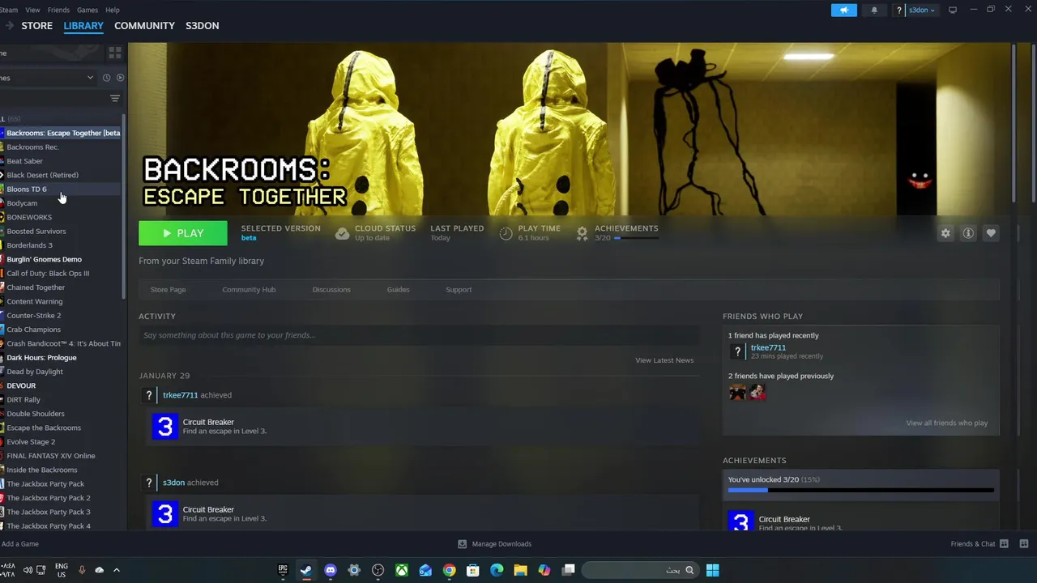The width and height of the screenshot is (1037, 583).
Task: Open the library advanced filter icon
Action: pos(115,98)
